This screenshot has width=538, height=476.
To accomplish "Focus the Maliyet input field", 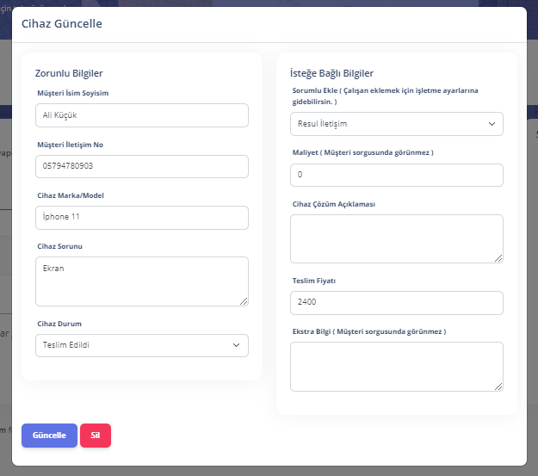I will (397, 175).
